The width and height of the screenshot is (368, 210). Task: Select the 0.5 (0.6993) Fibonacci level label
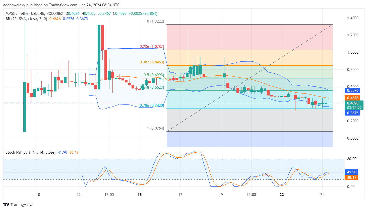coord(154,75)
